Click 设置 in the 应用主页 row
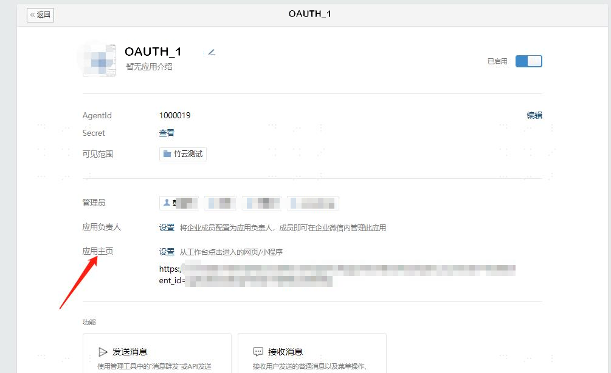Viewport: 611px width, 373px height. tap(167, 252)
